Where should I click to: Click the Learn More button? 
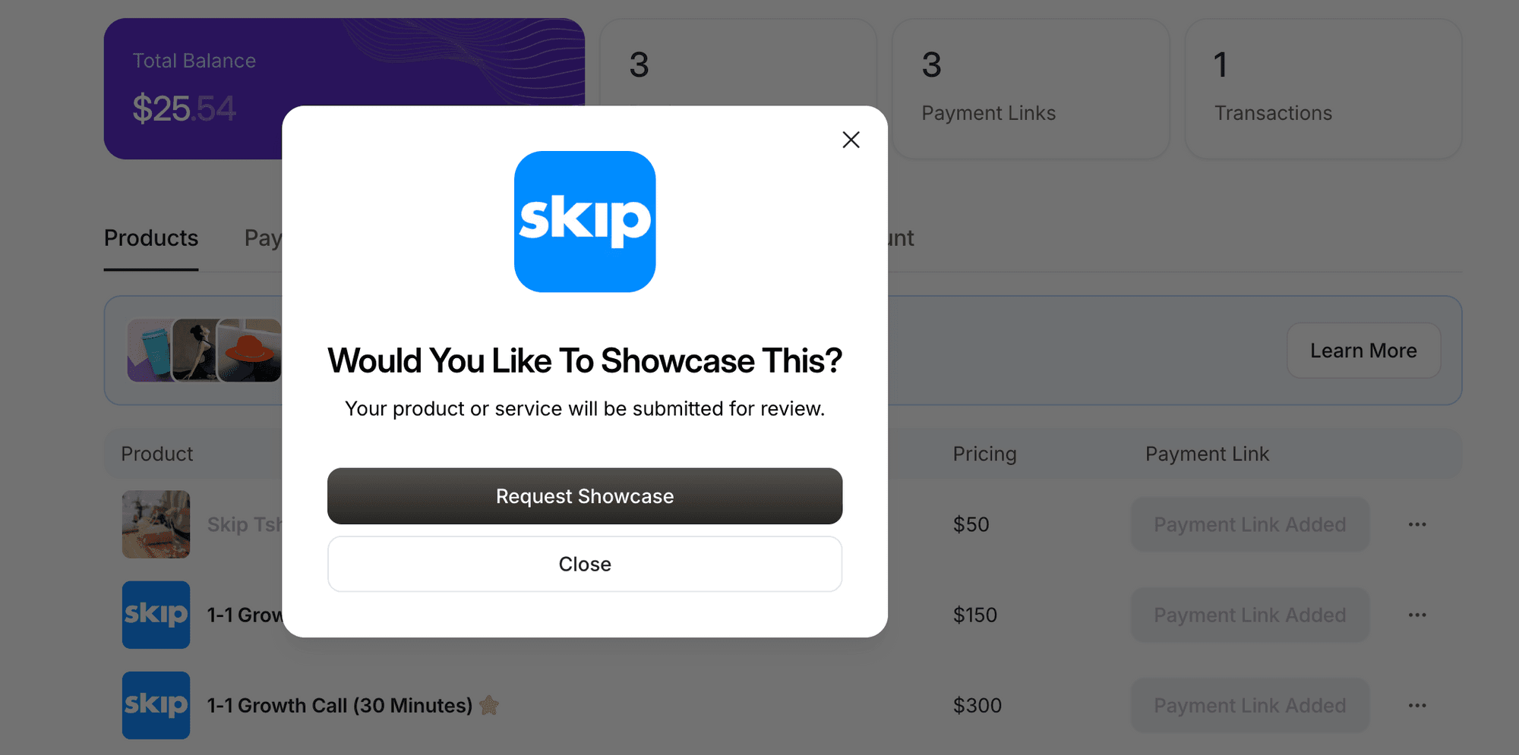pyautogui.click(x=1363, y=351)
